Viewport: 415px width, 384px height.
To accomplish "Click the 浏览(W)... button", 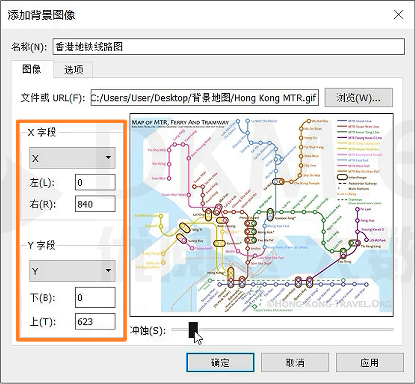I will [x=358, y=98].
